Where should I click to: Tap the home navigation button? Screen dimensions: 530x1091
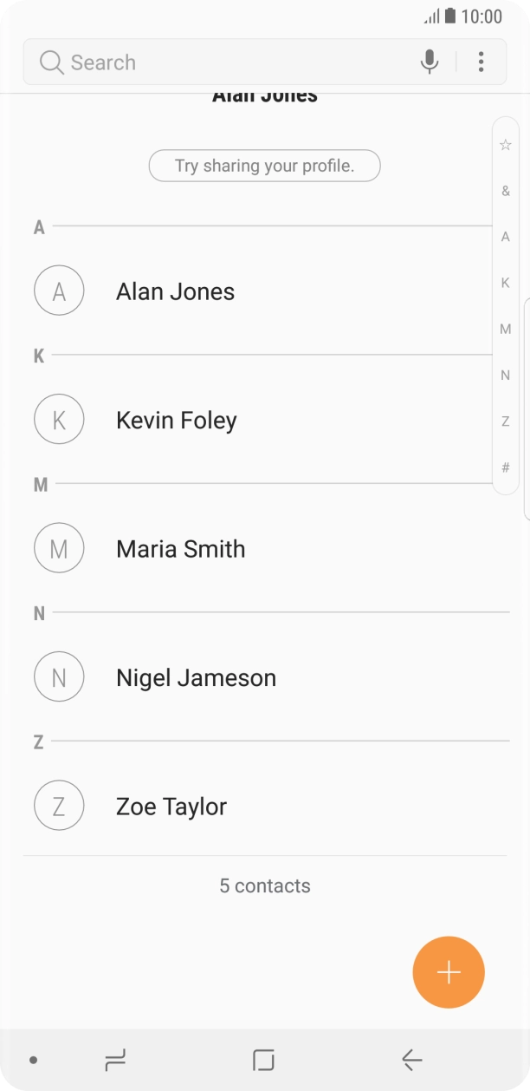(x=263, y=1059)
